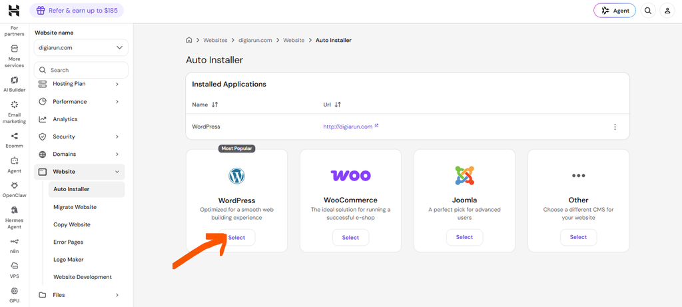
Task: Open Hermes Agent in left rail
Action: pos(14,217)
